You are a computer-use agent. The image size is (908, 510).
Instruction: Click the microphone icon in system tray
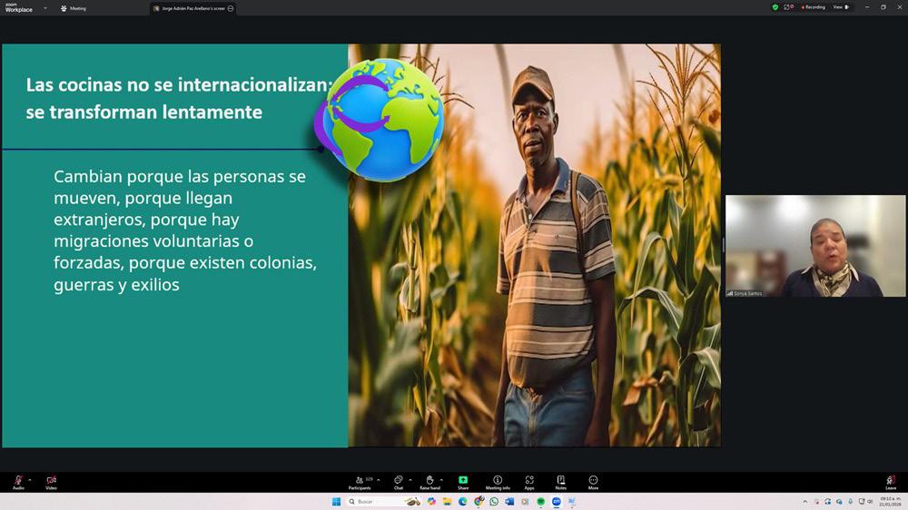pyautogui.click(x=850, y=501)
